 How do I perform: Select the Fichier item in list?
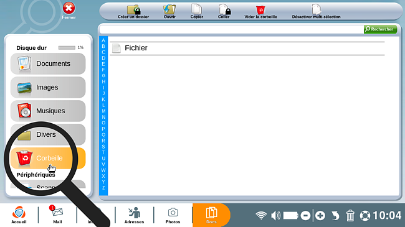[x=247, y=49]
